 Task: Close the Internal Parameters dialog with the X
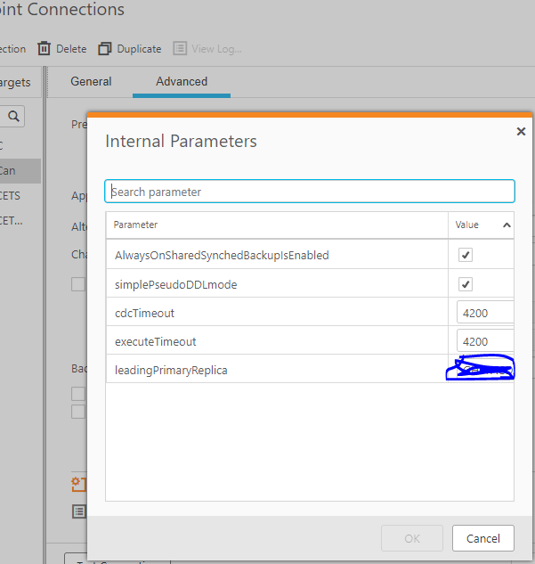click(521, 131)
